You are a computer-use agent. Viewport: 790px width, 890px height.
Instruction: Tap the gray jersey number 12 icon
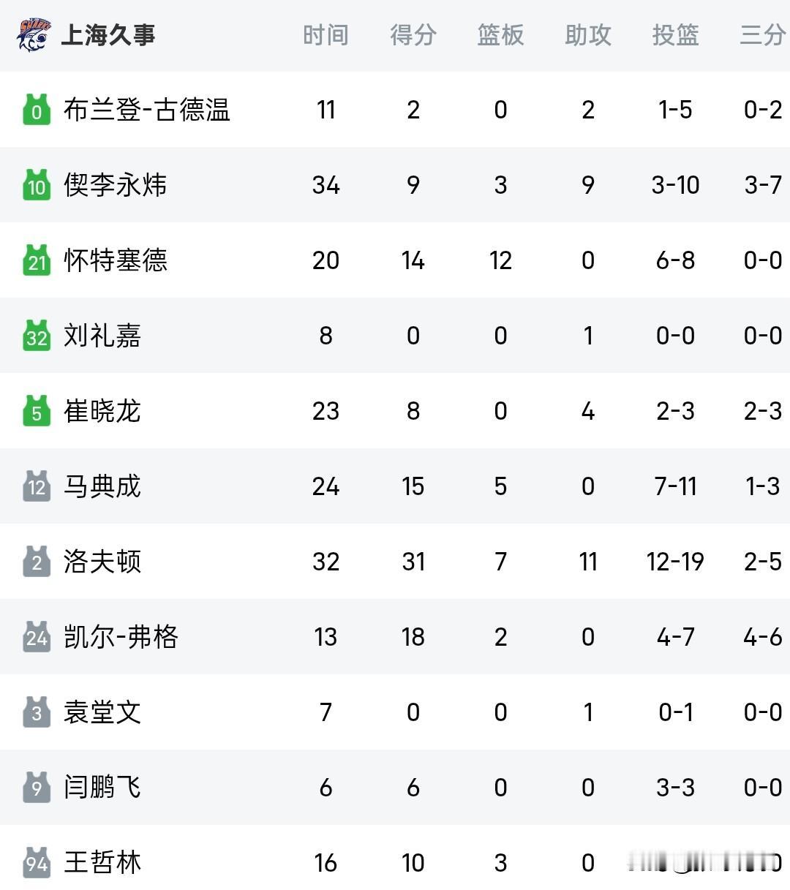(37, 486)
